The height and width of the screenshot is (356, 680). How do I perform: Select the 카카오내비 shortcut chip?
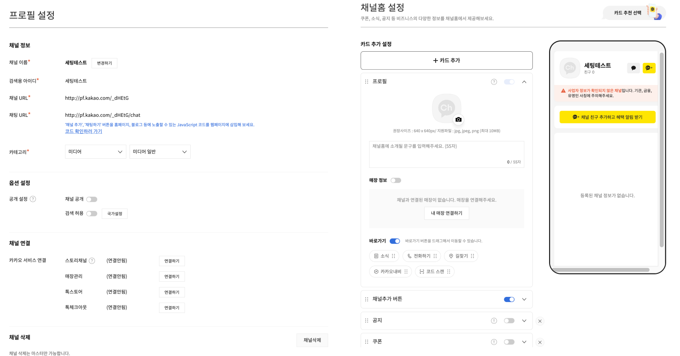(x=390, y=272)
